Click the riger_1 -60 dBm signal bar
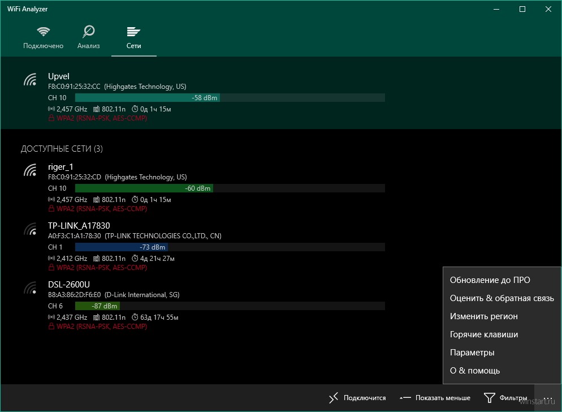 tap(230, 188)
